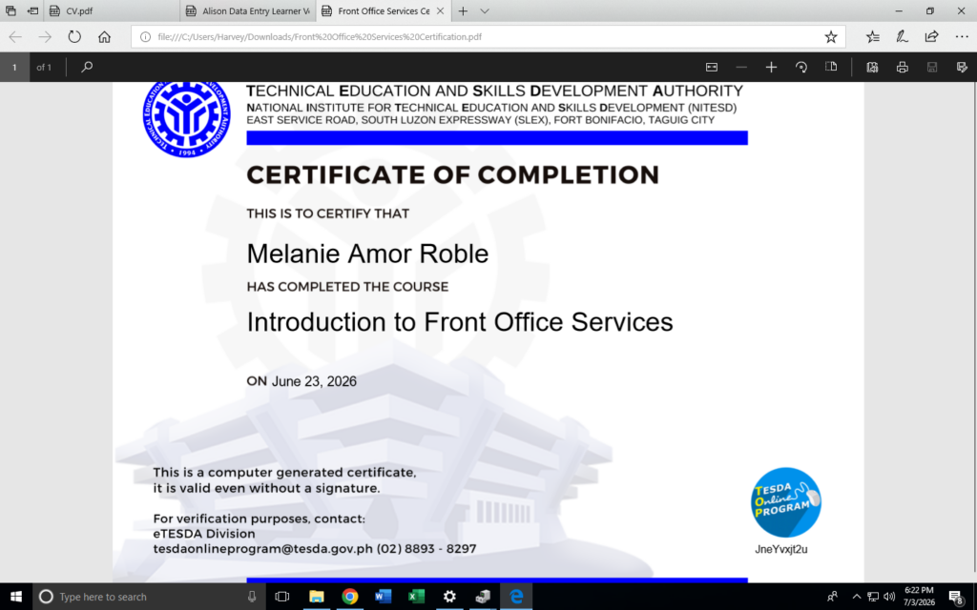Open a new tab
This screenshot has width=977, height=610.
point(463,11)
